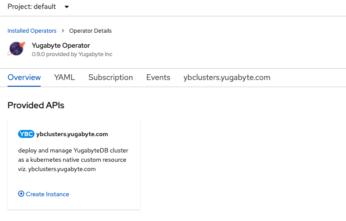Select the Operator Details breadcrumb text
This screenshot has width=346, height=221.
tap(90, 31)
